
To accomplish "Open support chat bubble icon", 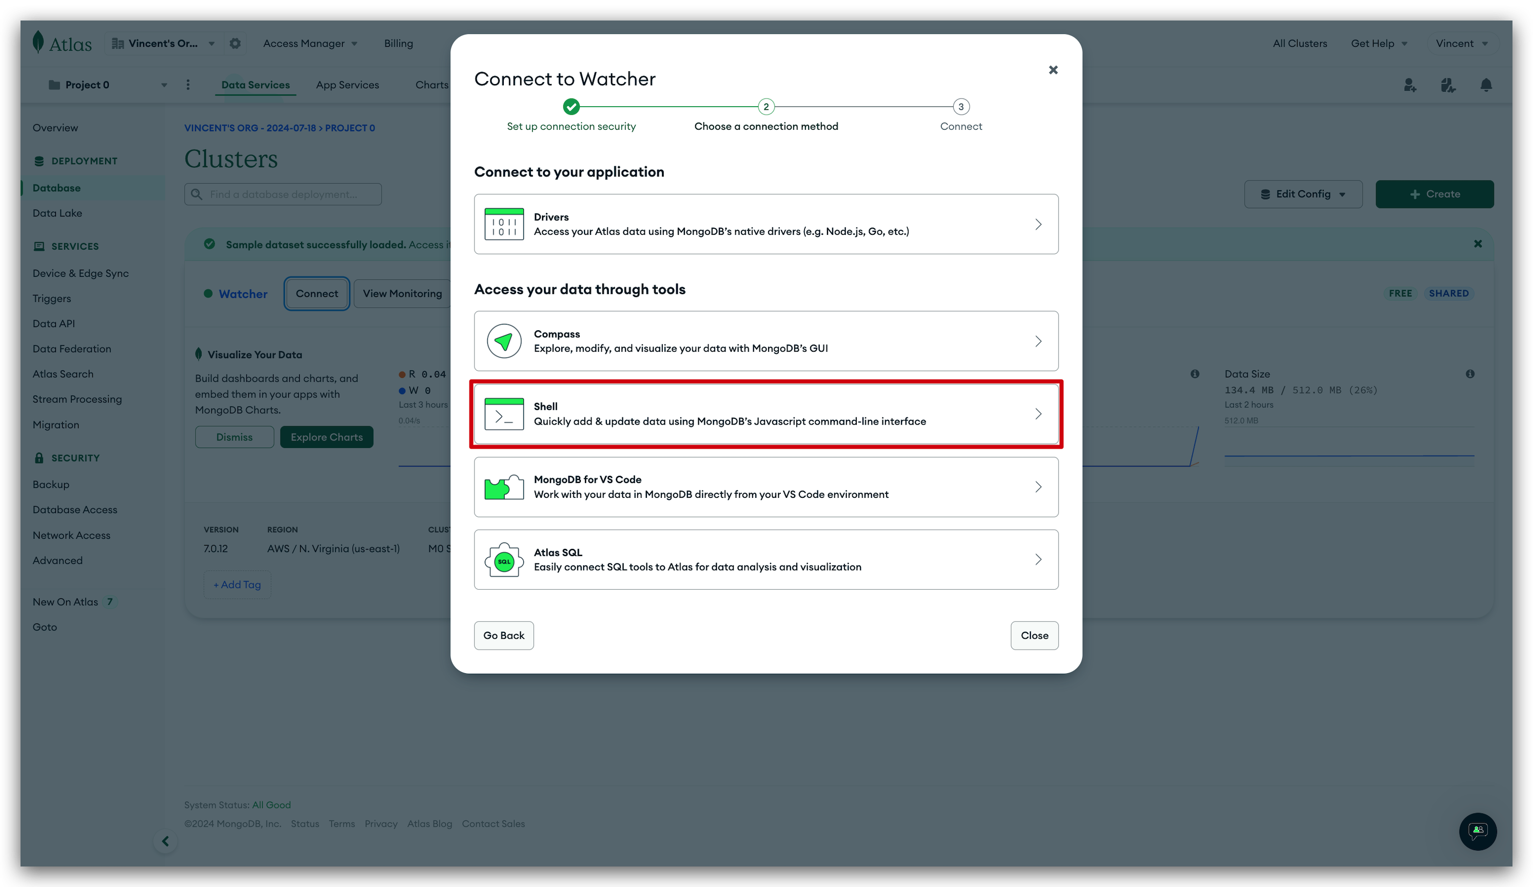I will (1478, 831).
